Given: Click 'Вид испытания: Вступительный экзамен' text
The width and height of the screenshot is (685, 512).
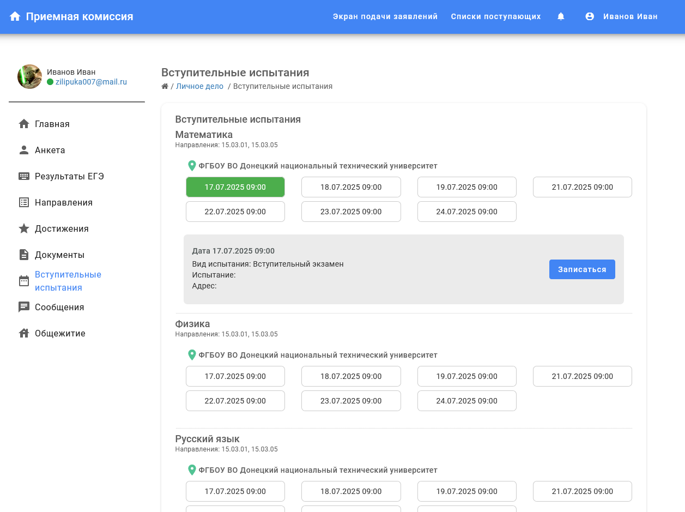Looking at the screenshot, I should 268,264.
